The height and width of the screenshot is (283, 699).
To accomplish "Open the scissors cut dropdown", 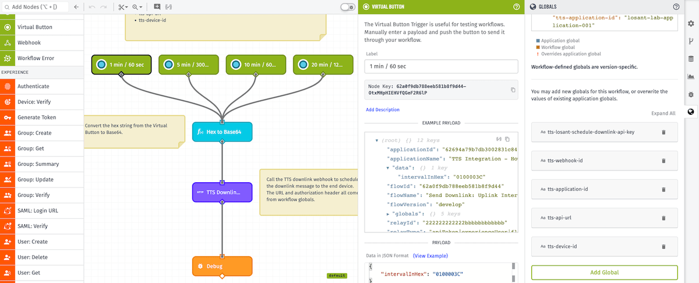I will pyautogui.click(x=123, y=7).
